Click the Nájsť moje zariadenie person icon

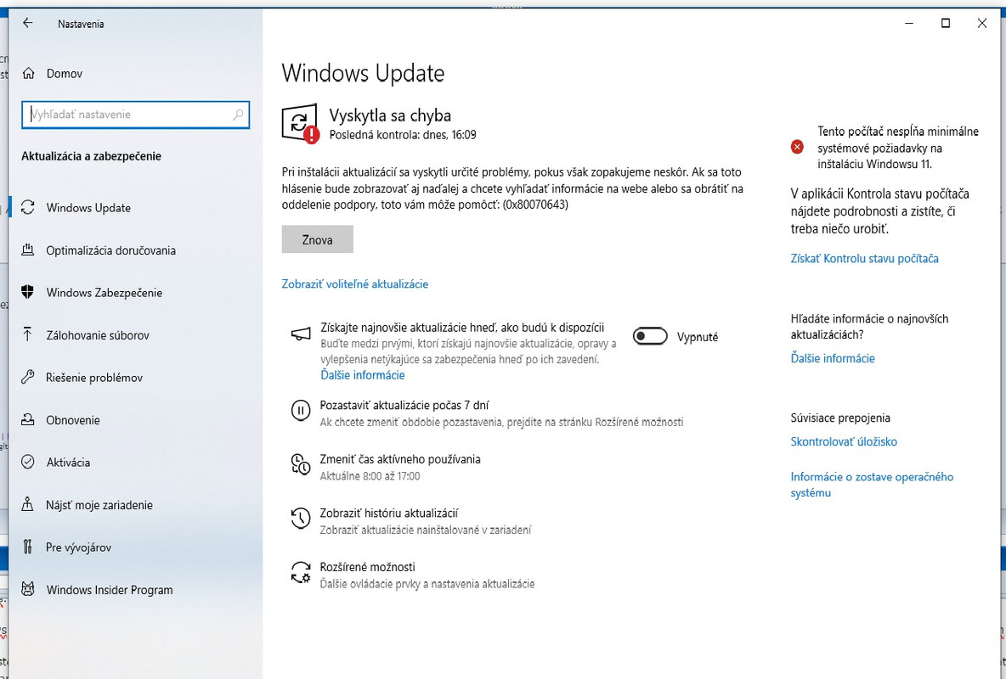[x=27, y=505]
